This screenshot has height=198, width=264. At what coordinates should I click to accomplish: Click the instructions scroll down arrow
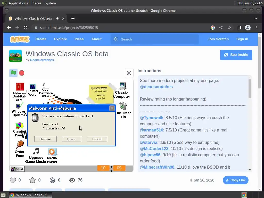tap(250, 170)
